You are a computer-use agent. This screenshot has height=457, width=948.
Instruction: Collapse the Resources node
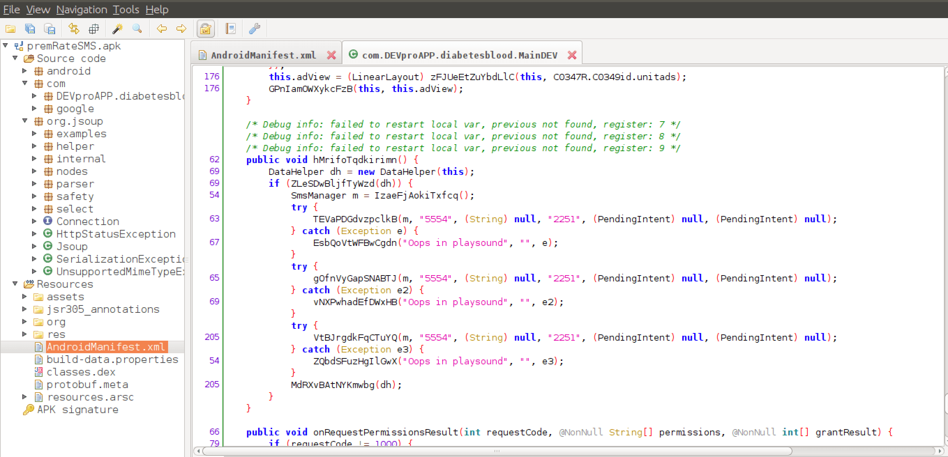click(15, 284)
